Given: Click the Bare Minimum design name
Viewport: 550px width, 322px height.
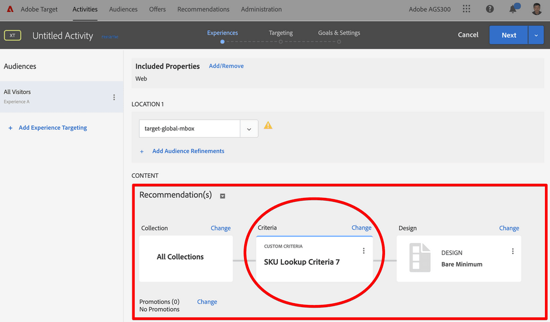Looking at the screenshot, I should point(462,264).
